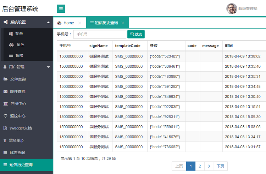
Task: Open swagger文档 in the sidebar
Action: (21, 128)
